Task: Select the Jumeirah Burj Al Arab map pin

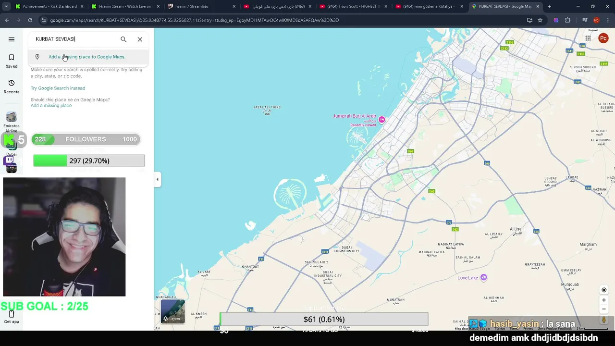Action: click(x=381, y=119)
